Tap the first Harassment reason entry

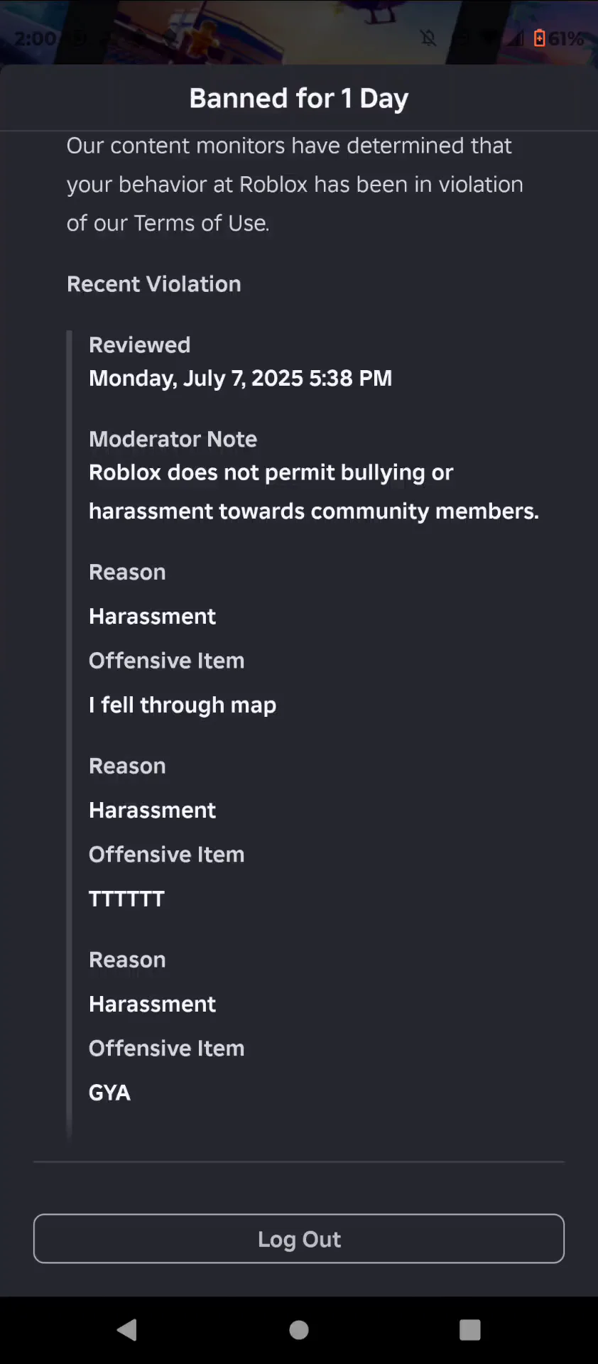coord(152,616)
